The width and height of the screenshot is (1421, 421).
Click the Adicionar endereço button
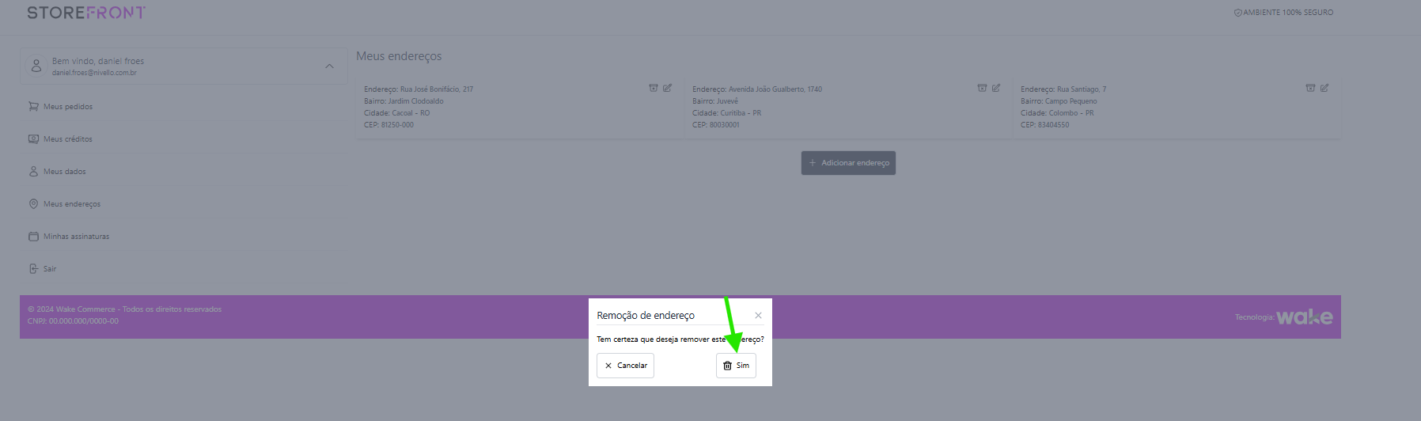(x=848, y=163)
